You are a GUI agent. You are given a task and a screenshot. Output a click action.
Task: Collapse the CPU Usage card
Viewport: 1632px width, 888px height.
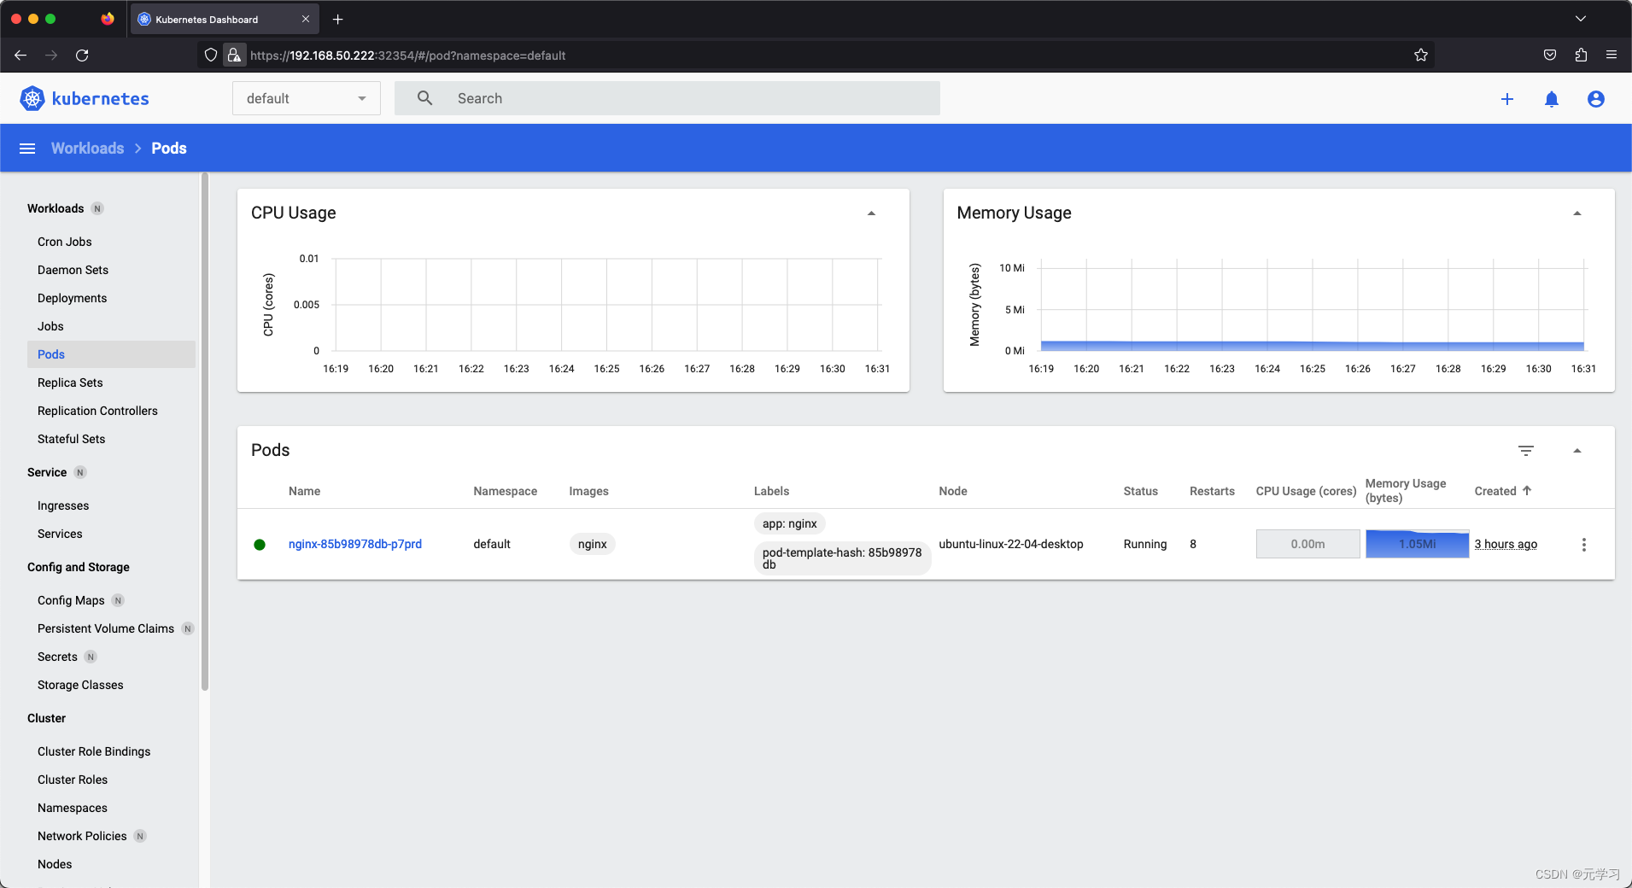click(871, 213)
